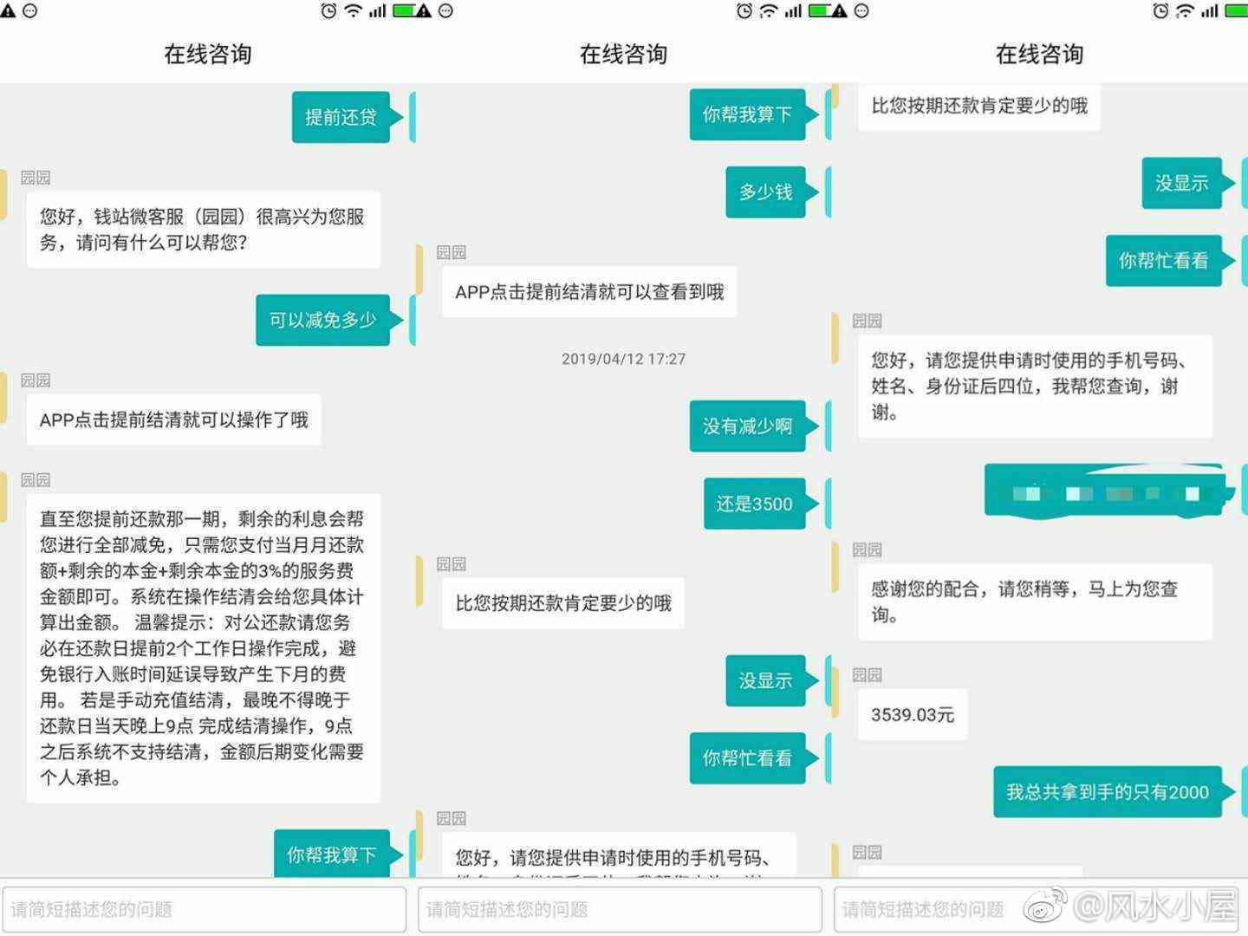The width and height of the screenshot is (1248, 936).
Task: Focus the '请简短描述您的问题' input in the left screenshot
Action: (205, 909)
